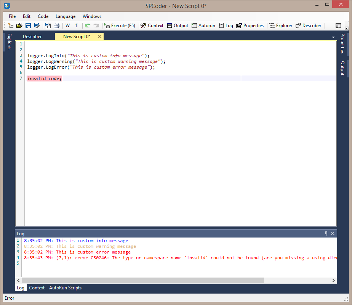Toggle word wrap with the W button
Image resolution: width=352 pixels, height=305 pixels.
[67, 26]
